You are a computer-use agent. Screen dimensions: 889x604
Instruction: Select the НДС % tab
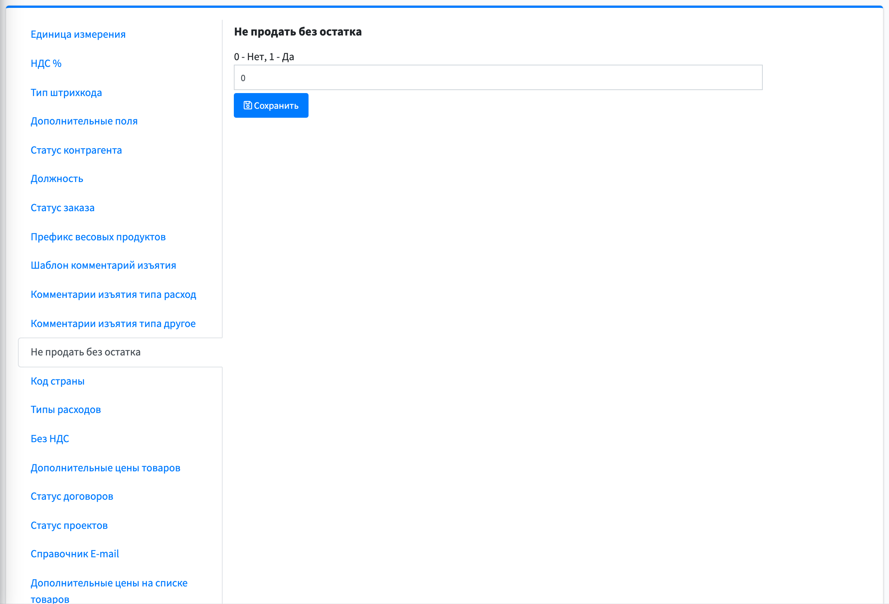click(46, 63)
